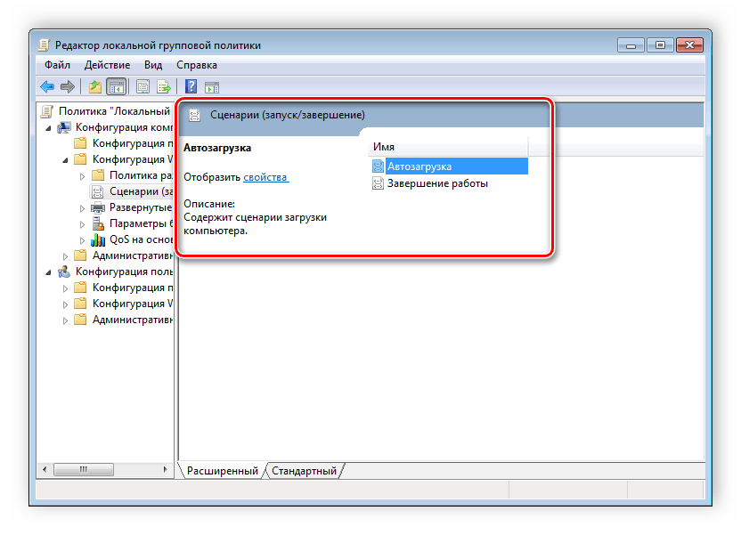The height and width of the screenshot is (535, 741).
Task: Click the Политика разрешения folder icon
Action: (97, 175)
